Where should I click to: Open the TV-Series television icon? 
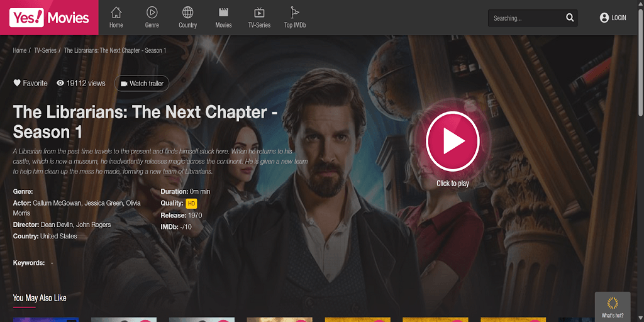pyautogui.click(x=259, y=13)
